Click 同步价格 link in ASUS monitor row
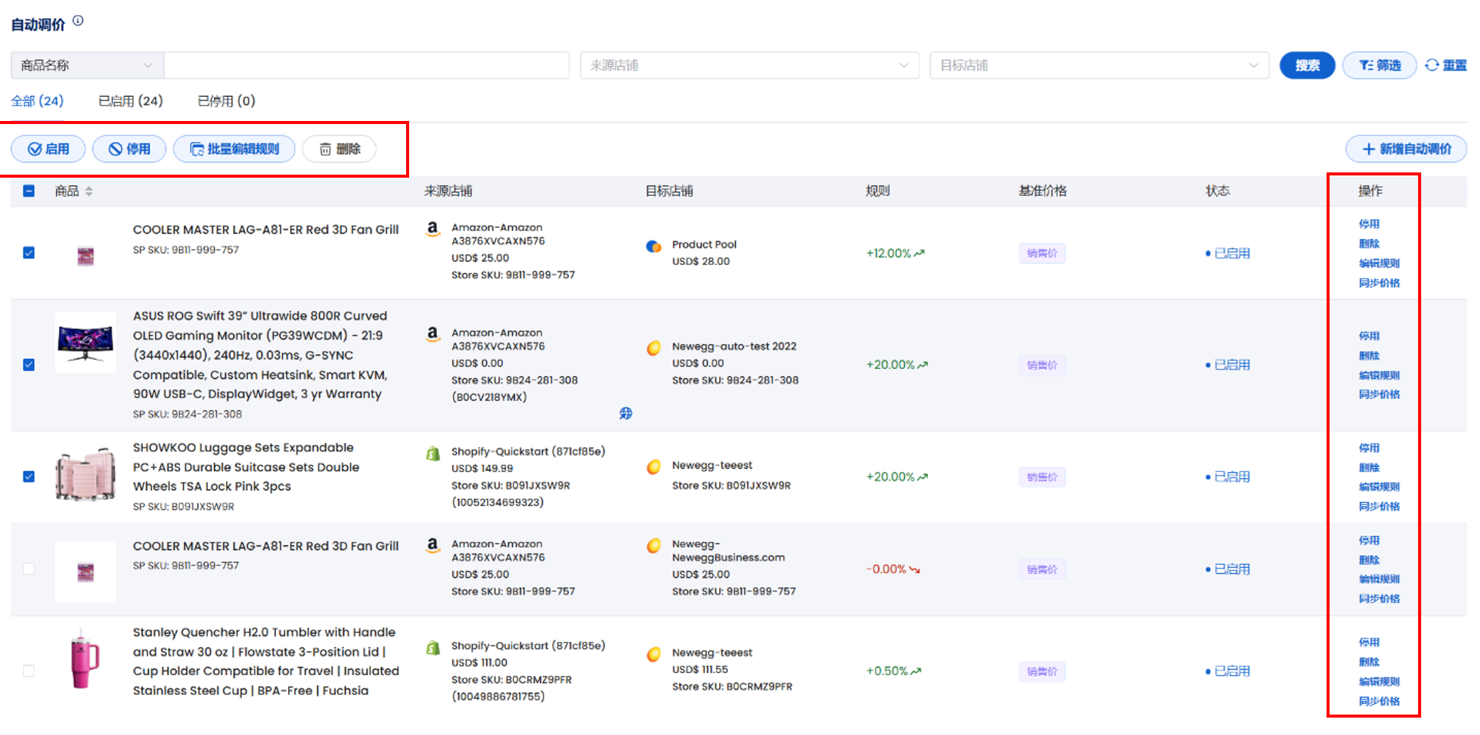 tap(1379, 394)
